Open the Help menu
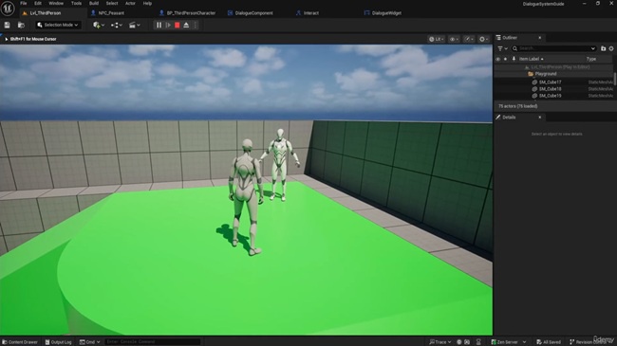Screen dimensions: 617x346 click(147, 3)
